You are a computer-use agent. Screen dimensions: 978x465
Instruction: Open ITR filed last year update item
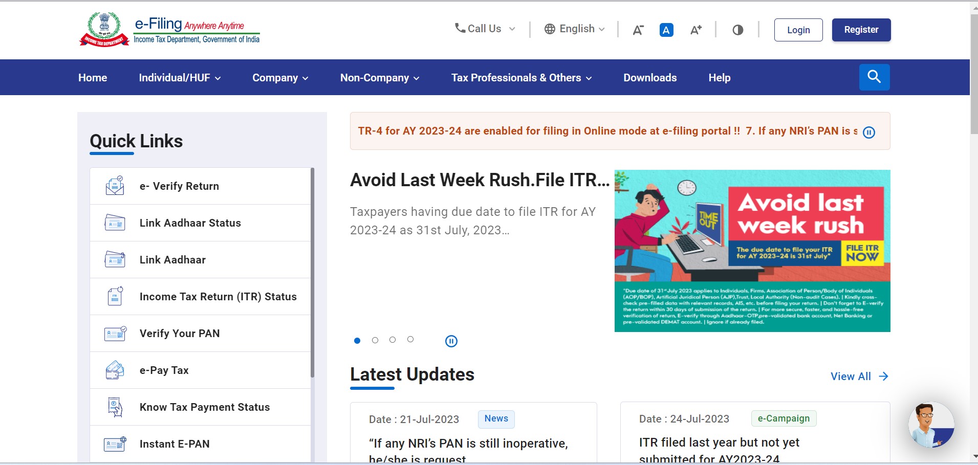click(x=719, y=450)
